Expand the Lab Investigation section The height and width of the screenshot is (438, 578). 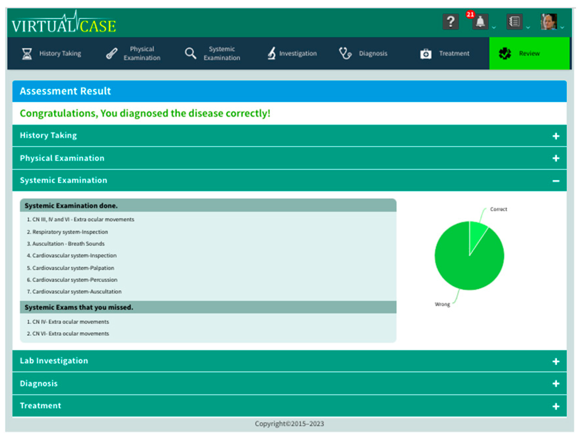(x=556, y=361)
